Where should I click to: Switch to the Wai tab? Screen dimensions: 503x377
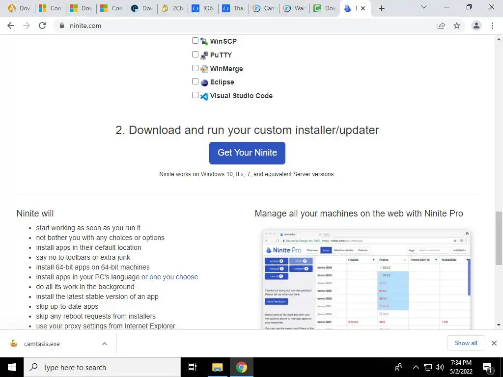coord(294,8)
